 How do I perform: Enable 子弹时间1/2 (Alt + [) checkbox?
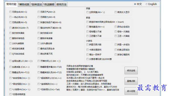click(x=39, y=61)
